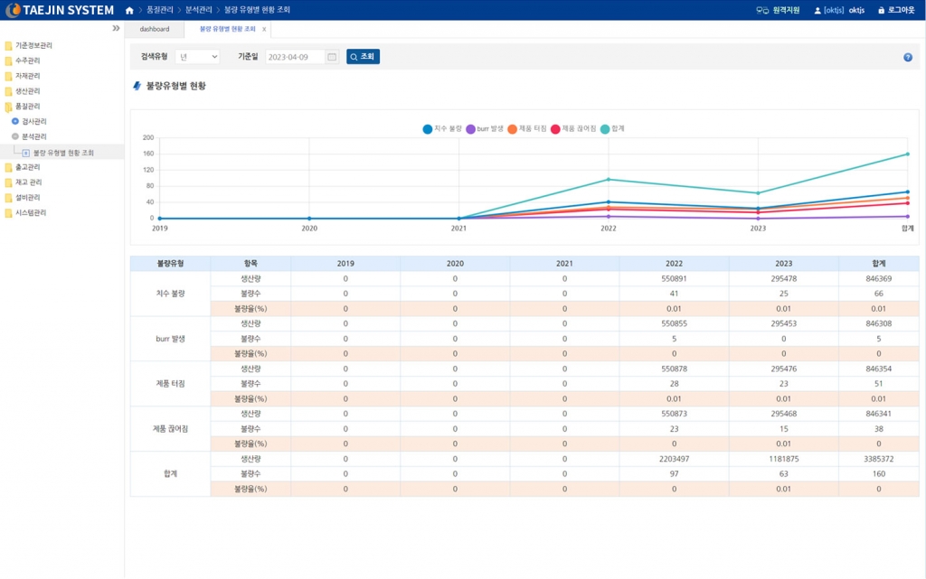This screenshot has height=579, width=926.
Task: Click the orange 제품 터짐 legend swatch
Action: (x=512, y=129)
